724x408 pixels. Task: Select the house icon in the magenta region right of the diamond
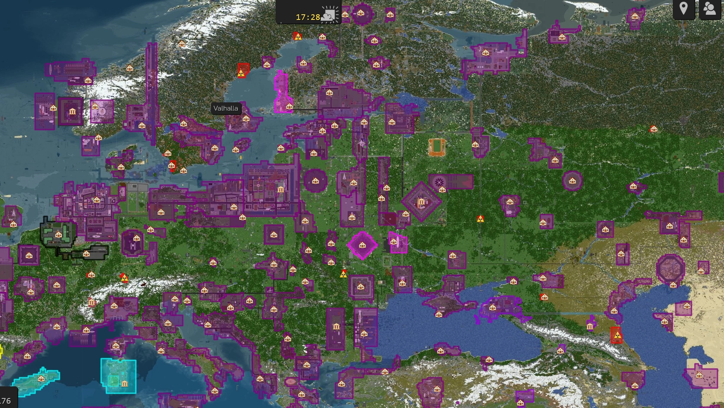point(394,242)
